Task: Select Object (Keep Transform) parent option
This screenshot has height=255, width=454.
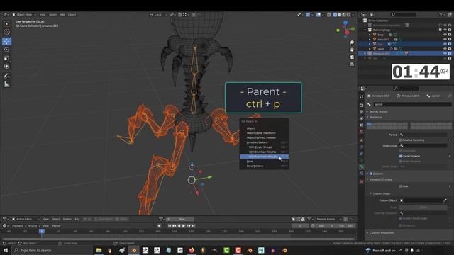Action: tap(264, 133)
